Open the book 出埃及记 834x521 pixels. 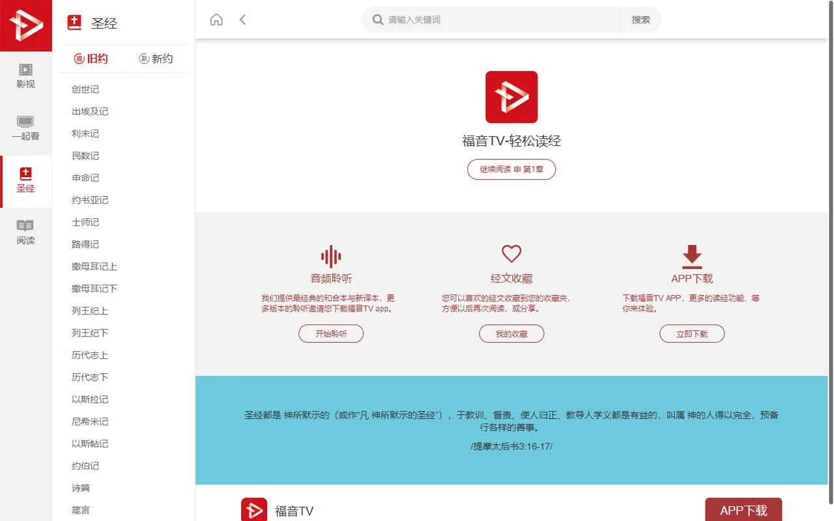click(x=90, y=111)
